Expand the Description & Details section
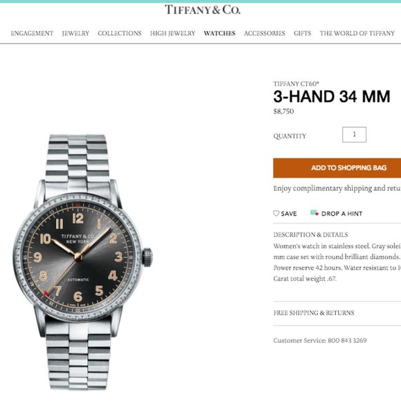This screenshot has width=401, height=401. click(x=310, y=235)
